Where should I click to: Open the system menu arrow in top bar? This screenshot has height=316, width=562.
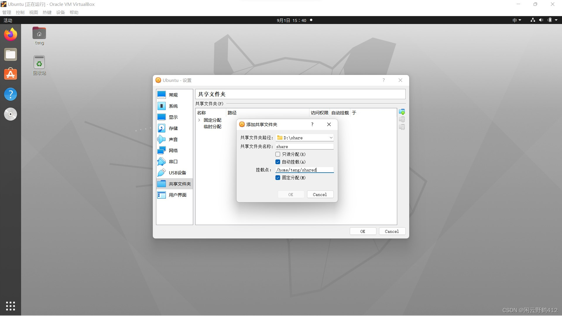(x=556, y=20)
